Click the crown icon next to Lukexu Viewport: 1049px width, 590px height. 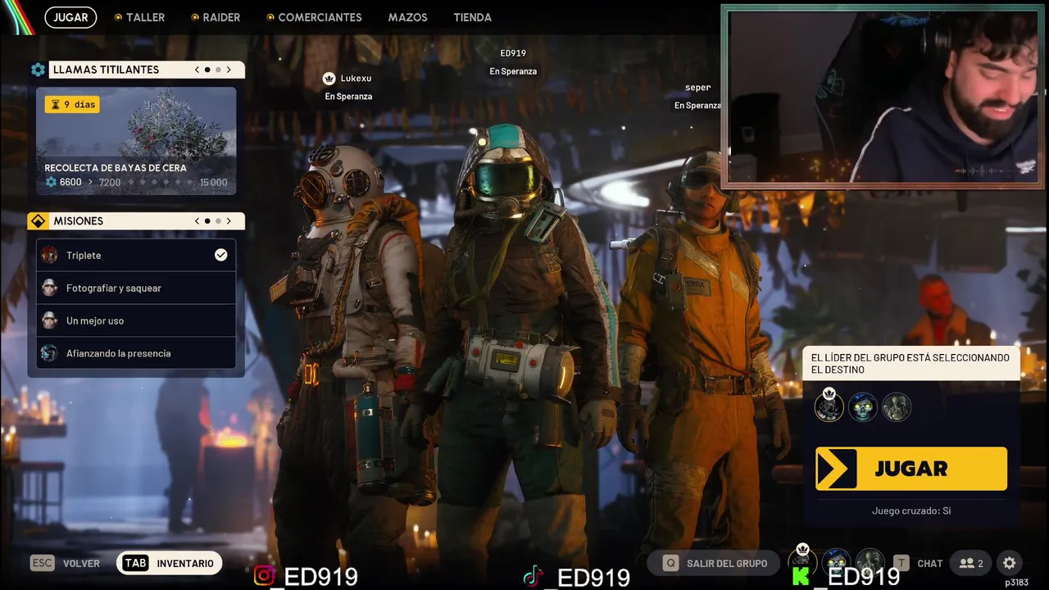(329, 79)
